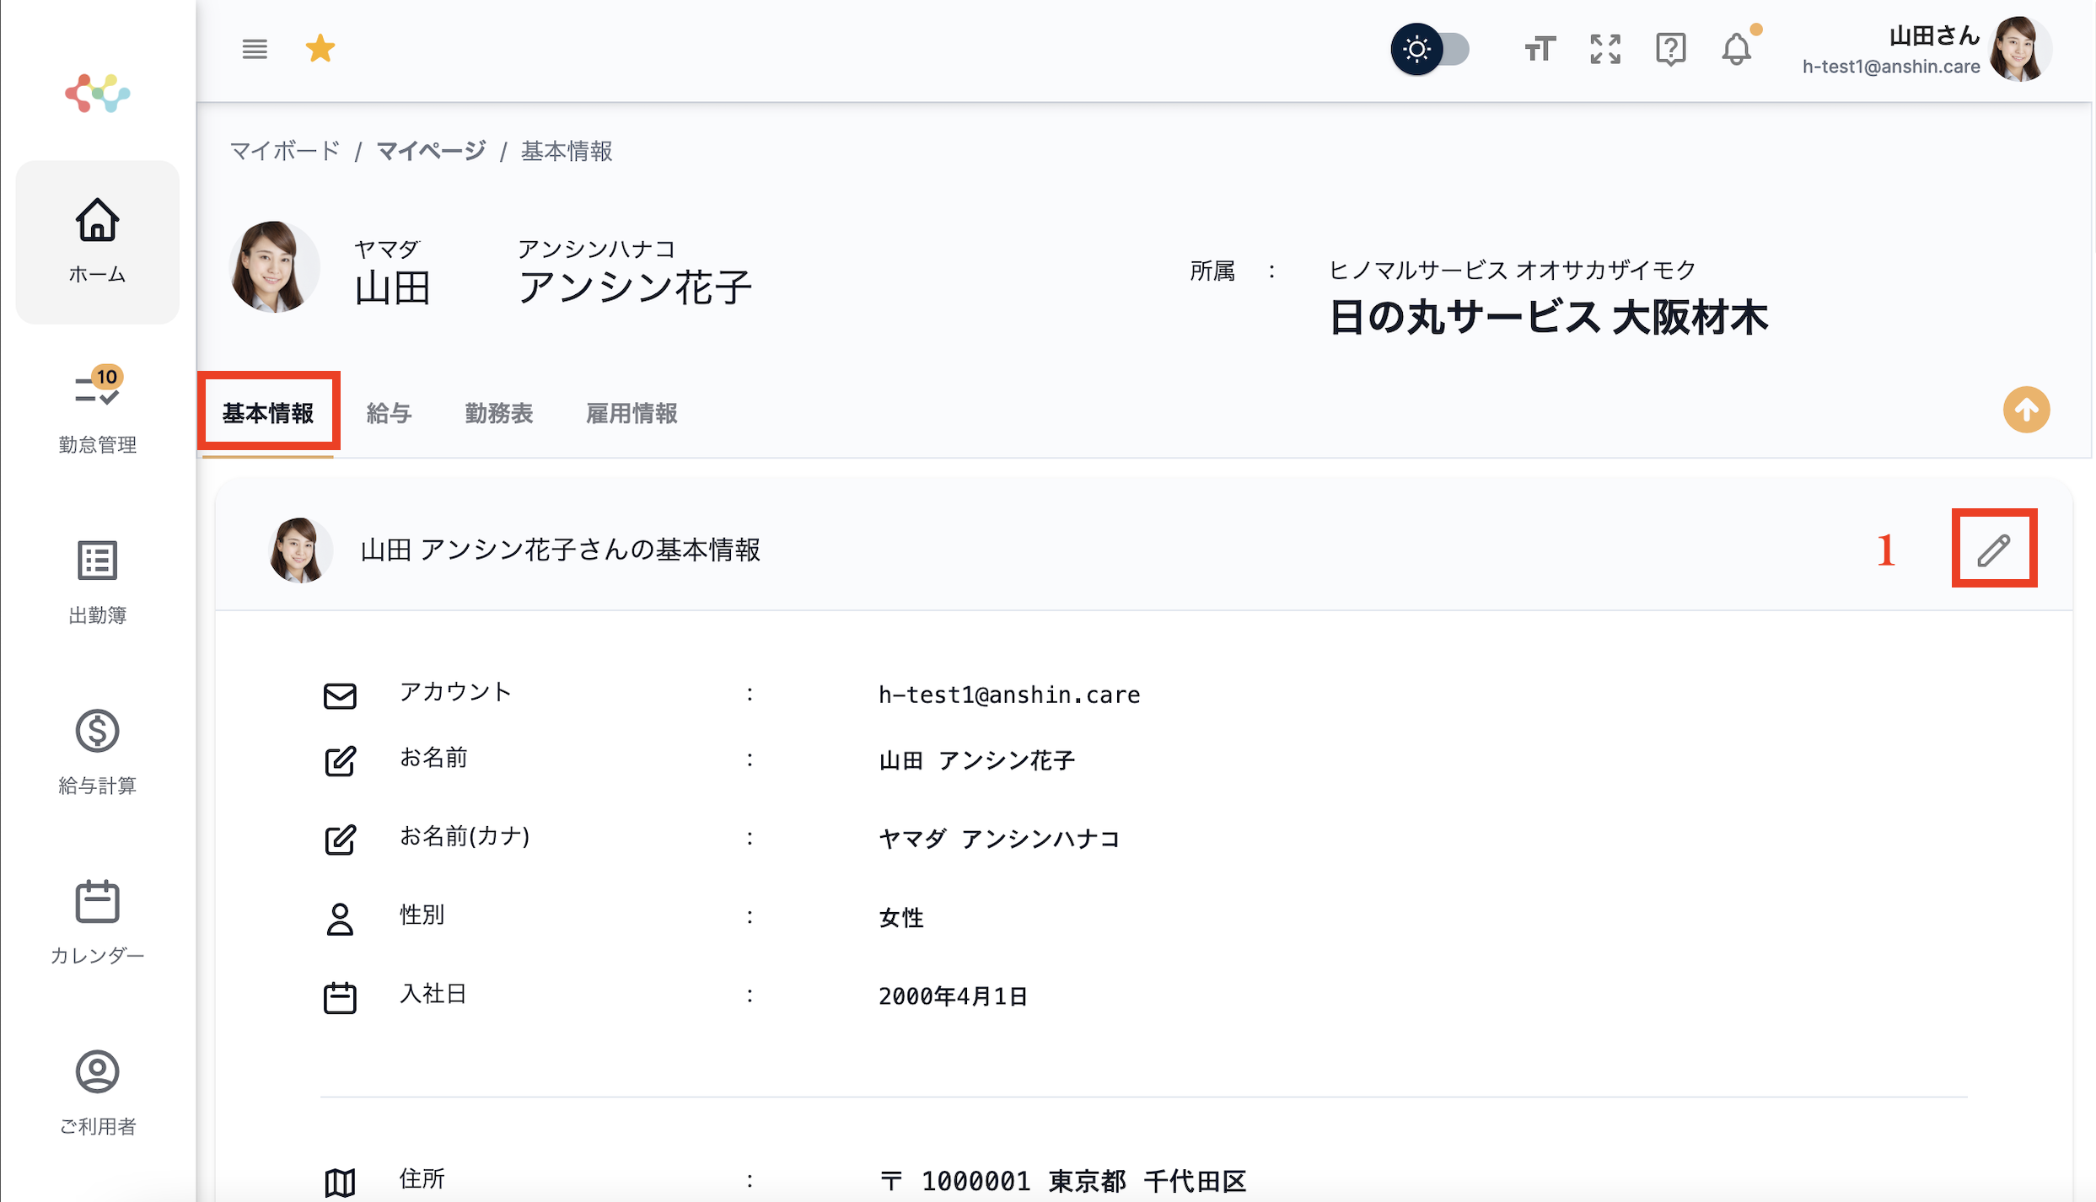This screenshot has height=1202, width=2096.
Task: Open the notifications bell
Action: pyautogui.click(x=1736, y=49)
